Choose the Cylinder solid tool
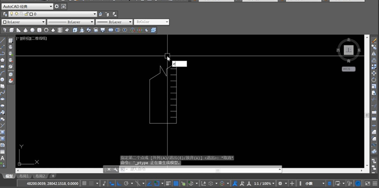 39,30
